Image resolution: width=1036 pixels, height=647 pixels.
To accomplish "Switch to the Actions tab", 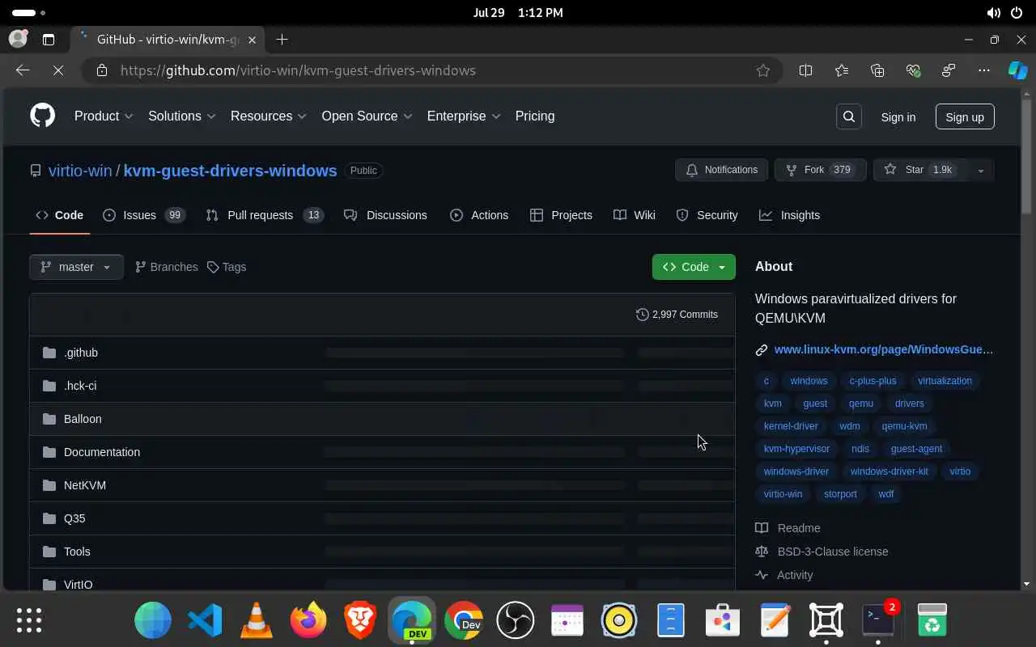I will (x=479, y=215).
